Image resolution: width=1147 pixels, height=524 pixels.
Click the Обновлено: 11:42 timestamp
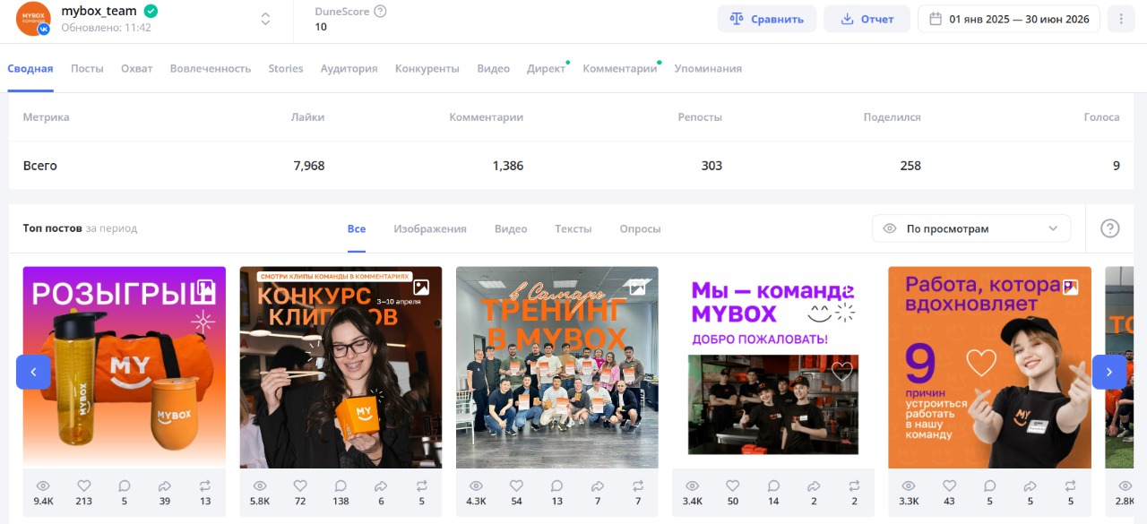click(x=106, y=28)
